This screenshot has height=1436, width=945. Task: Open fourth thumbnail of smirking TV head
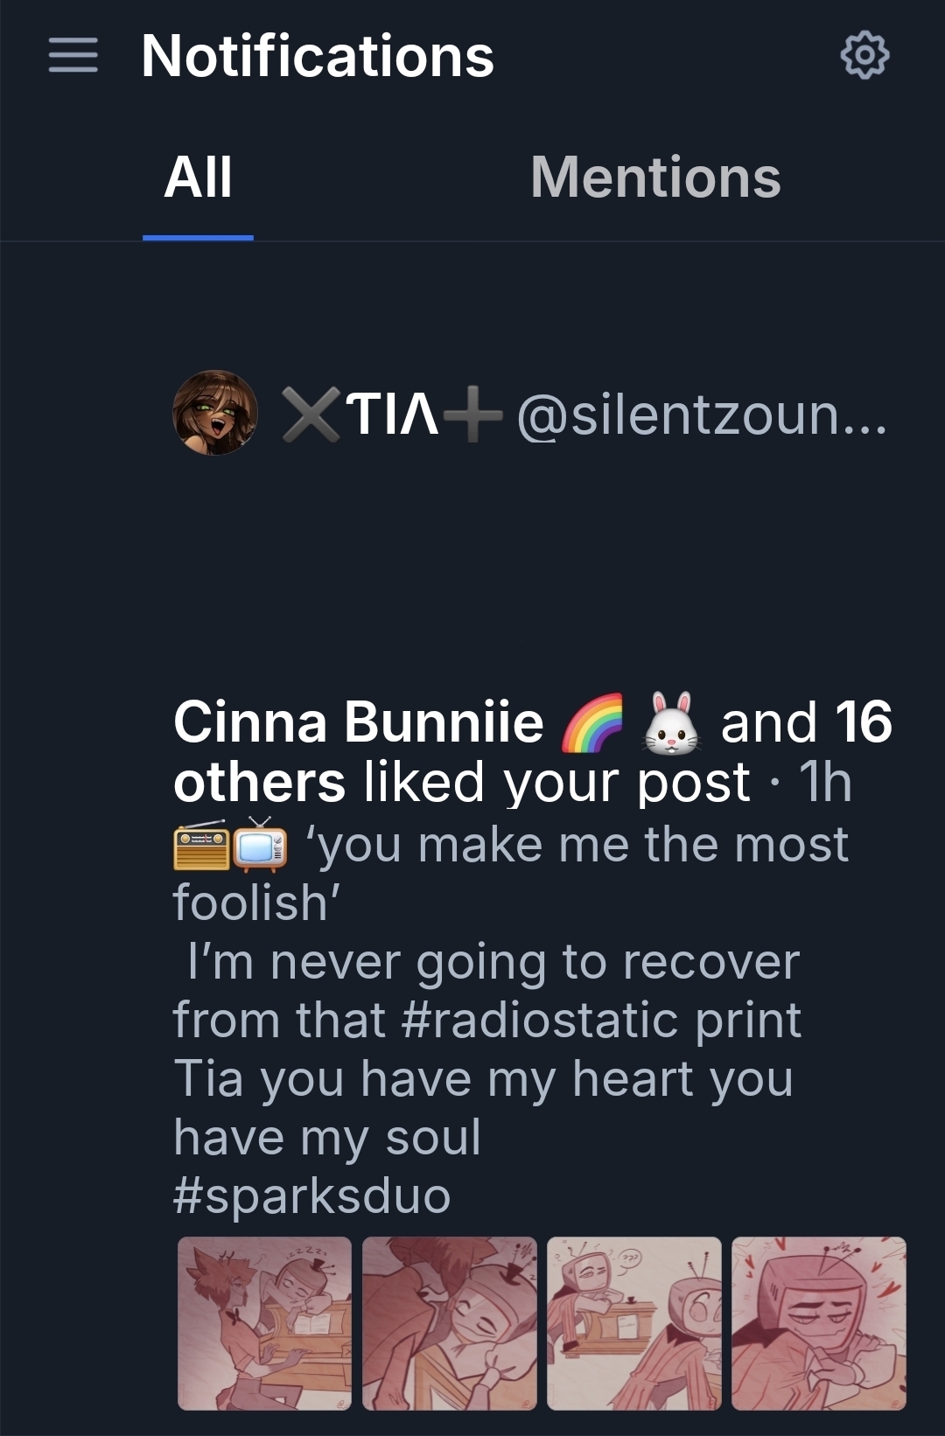(819, 1323)
